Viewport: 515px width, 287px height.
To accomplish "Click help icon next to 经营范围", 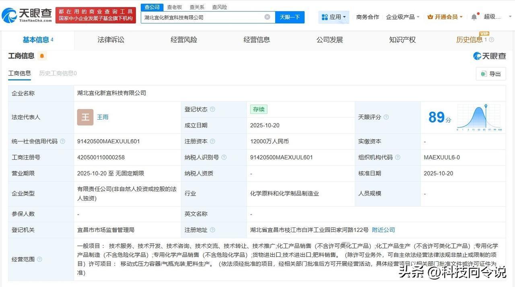I will click(39, 259).
